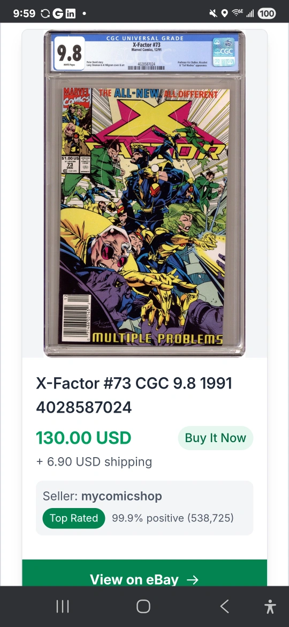The width and height of the screenshot is (289, 627).
Task: Tap the muted sound status icon
Action: pyautogui.click(x=213, y=13)
